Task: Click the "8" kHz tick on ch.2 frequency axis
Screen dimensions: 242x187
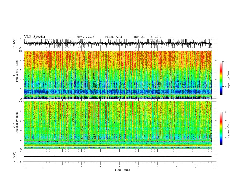Action: point(21,111)
